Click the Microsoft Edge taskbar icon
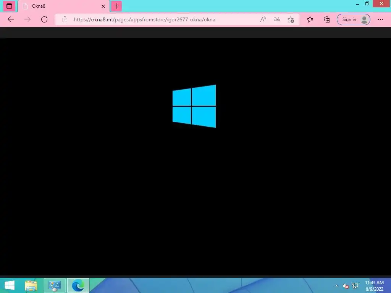The width and height of the screenshot is (391, 293). coord(78,285)
